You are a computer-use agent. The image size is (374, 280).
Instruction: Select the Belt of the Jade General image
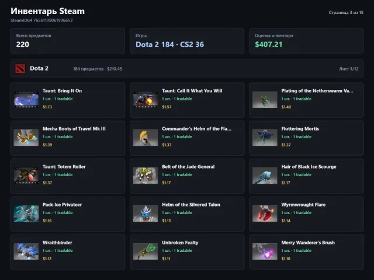(x=146, y=176)
